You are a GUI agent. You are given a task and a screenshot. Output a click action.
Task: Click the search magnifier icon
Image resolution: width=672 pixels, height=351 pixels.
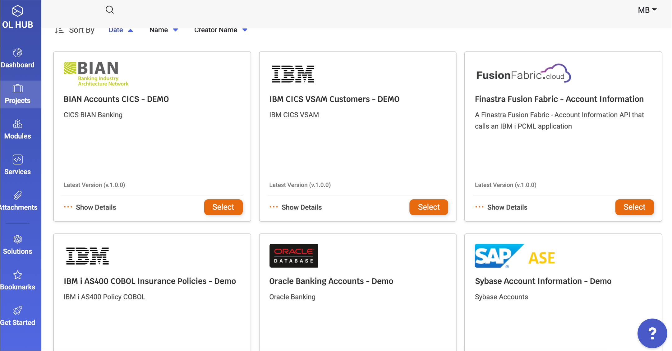(109, 10)
